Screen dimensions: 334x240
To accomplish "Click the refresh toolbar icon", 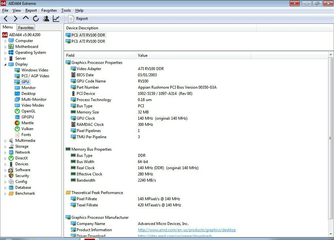I will (36, 19).
